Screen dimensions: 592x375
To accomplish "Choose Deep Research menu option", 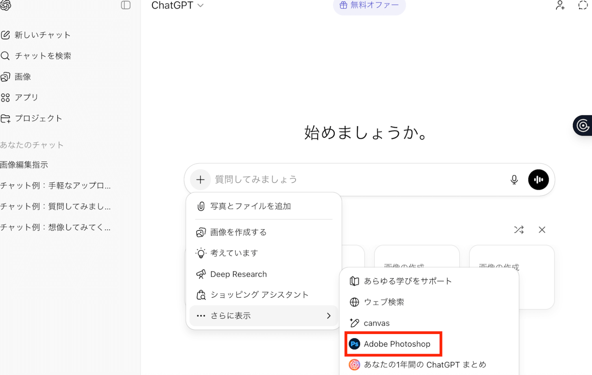I will (238, 274).
